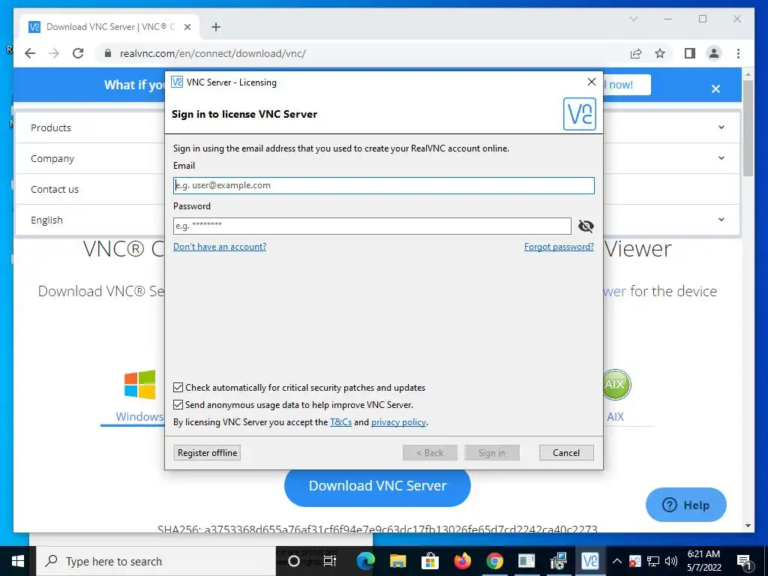Viewport: 768px width, 576px height.
Task: Click the address bar URL
Action: [x=213, y=53]
